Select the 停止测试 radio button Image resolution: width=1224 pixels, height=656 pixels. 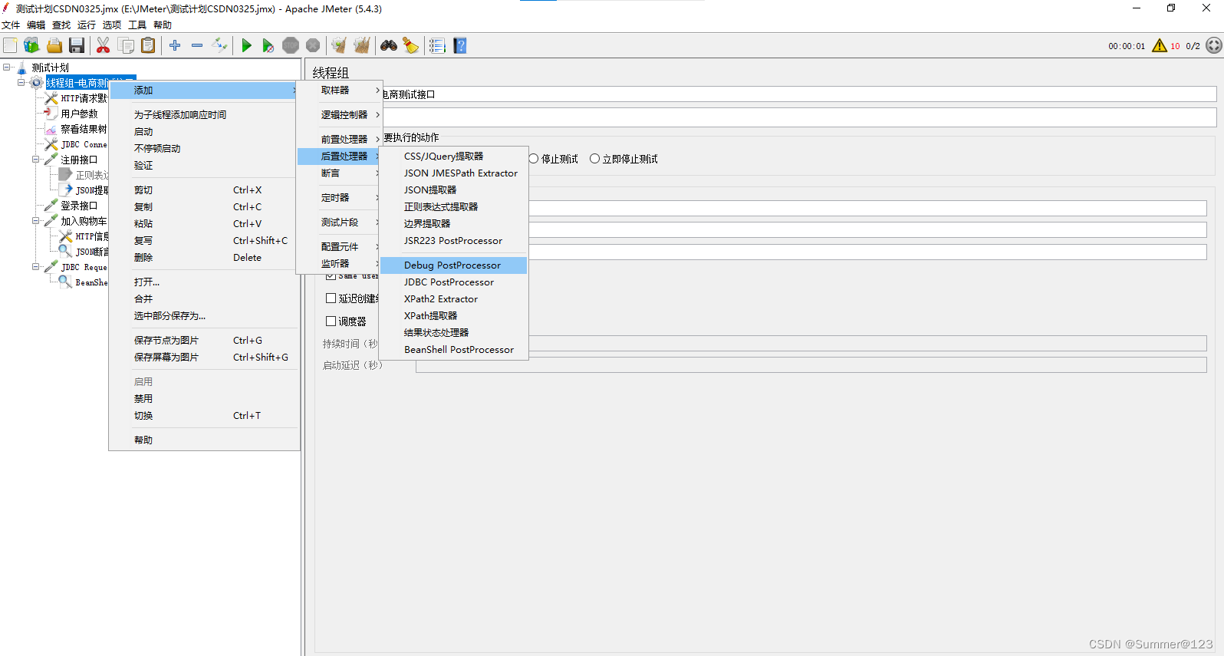click(534, 159)
